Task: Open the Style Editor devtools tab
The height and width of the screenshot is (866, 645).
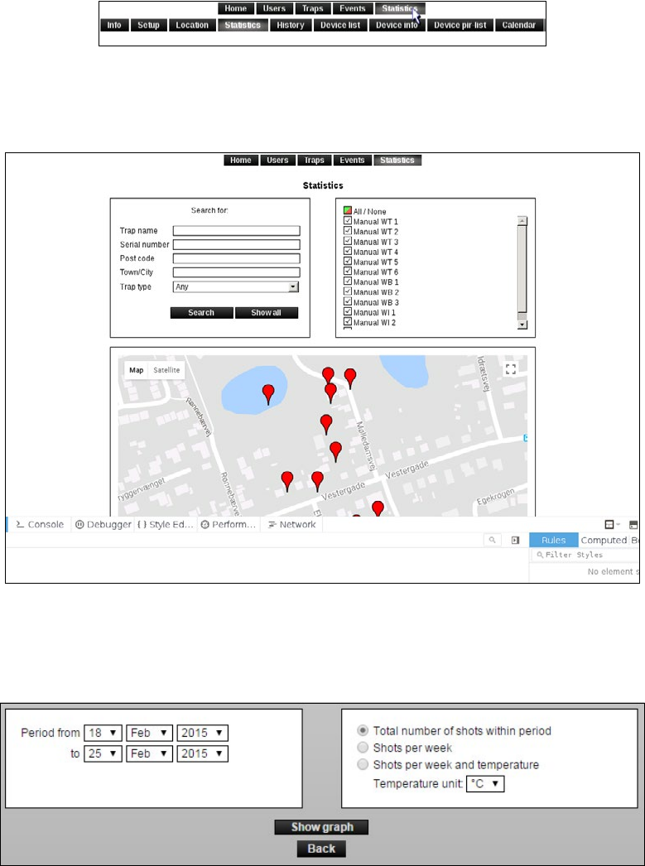Action: [x=166, y=525]
